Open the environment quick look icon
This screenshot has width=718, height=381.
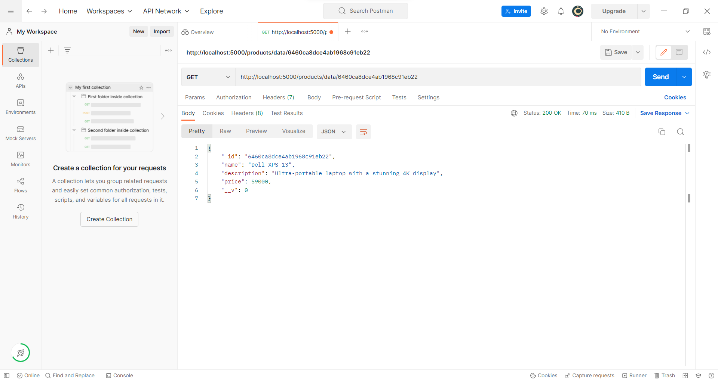pos(707,31)
